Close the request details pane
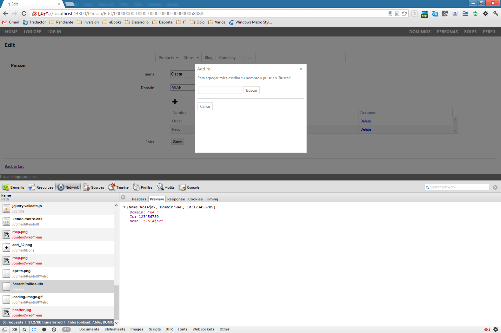501x333 pixels. point(123,197)
